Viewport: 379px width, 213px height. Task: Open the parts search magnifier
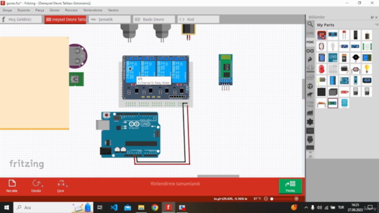pyautogui.click(x=310, y=24)
